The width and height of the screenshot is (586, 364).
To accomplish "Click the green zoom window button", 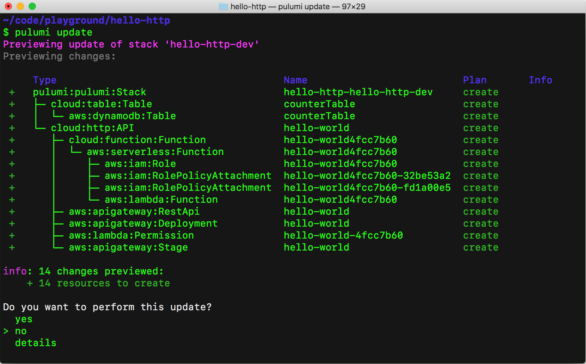I will tap(32, 6).
